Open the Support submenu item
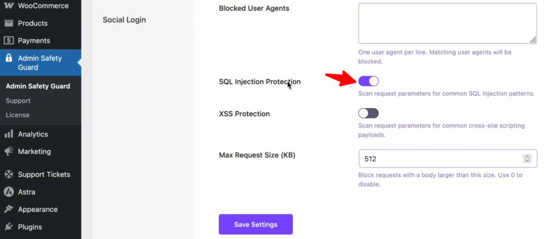The image size is (560, 239). [18, 101]
